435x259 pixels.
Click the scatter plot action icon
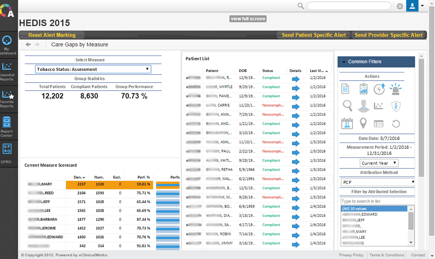coord(379,105)
